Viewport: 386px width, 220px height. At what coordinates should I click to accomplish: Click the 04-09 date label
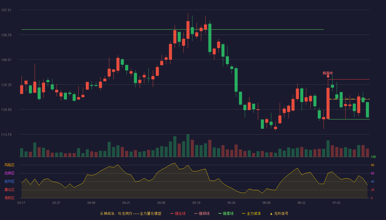click(91, 203)
